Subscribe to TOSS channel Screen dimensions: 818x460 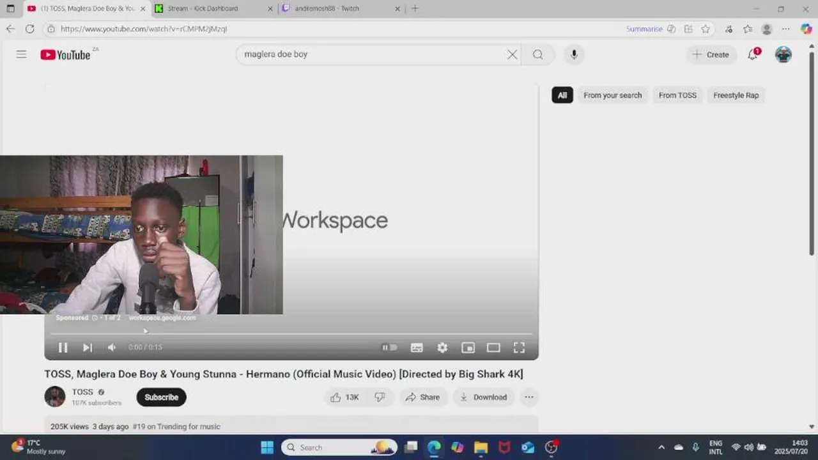161,397
